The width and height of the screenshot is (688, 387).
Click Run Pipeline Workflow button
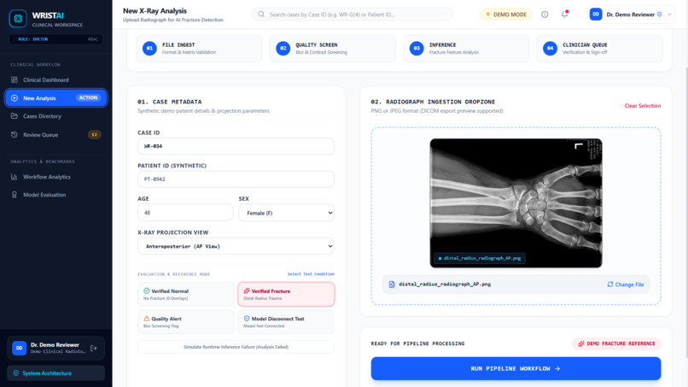[x=516, y=368]
